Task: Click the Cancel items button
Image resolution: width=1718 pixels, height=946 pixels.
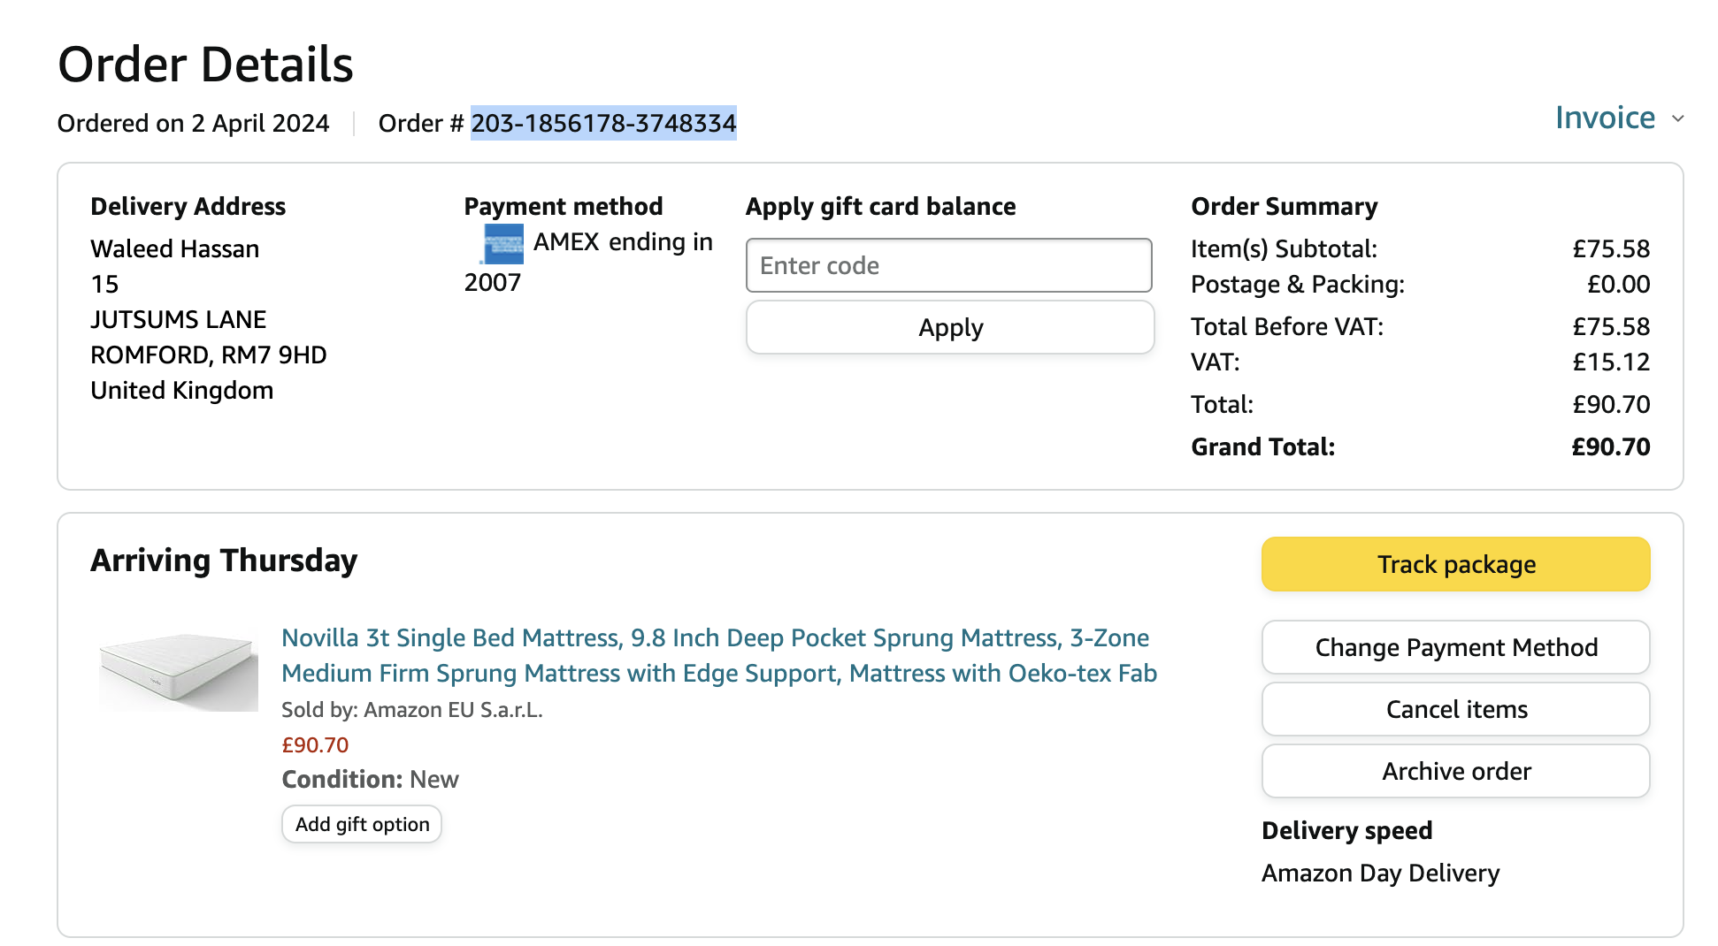Action: tap(1455, 709)
